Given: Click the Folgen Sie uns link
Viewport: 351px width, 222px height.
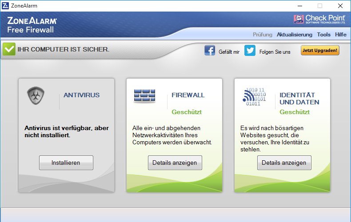Looking at the screenshot, I should pyautogui.click(x=275, y=52).
